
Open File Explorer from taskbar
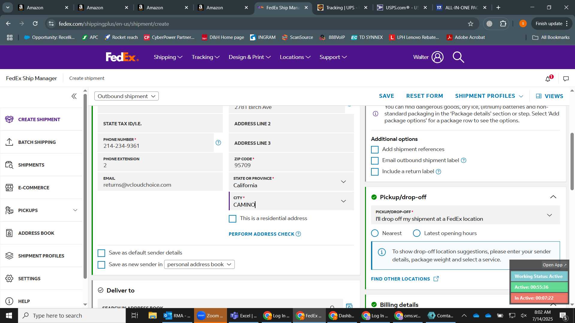152,316
